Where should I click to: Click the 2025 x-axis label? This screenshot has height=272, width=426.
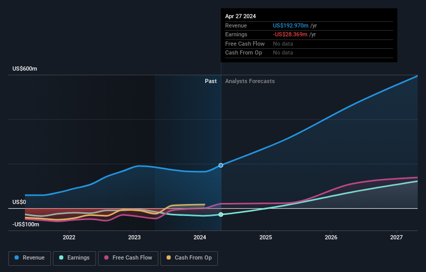[x=266, y=237]
